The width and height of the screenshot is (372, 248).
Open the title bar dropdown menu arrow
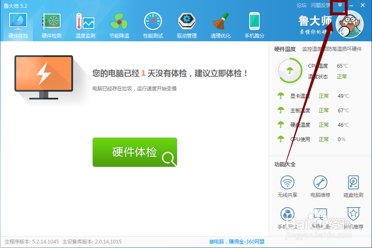pos(340,5)
